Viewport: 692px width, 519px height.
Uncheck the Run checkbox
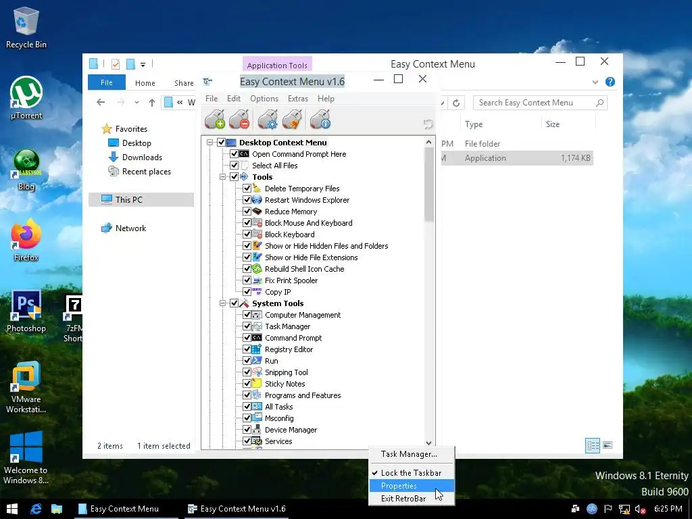pyautogui.click(x=247, y=361)
